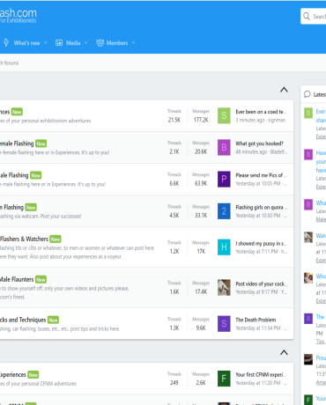Click the username signman

coord(277,120)
